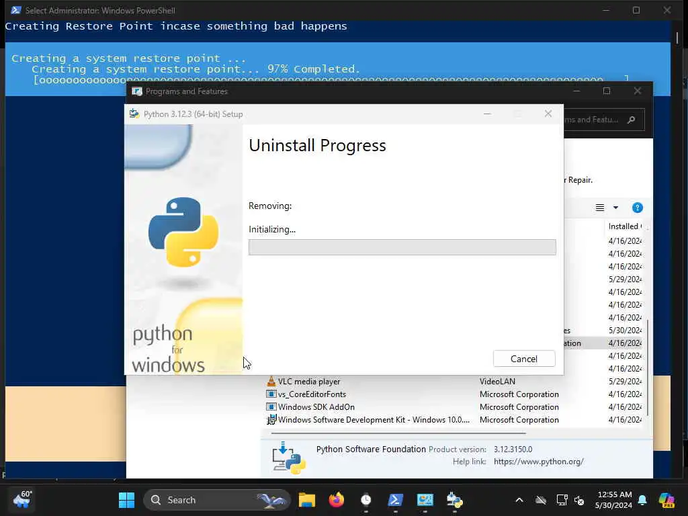This screenshot has height=516, width=688.
Task: Click the vertical scrollbar of the programs list
Action: point(648,367)
